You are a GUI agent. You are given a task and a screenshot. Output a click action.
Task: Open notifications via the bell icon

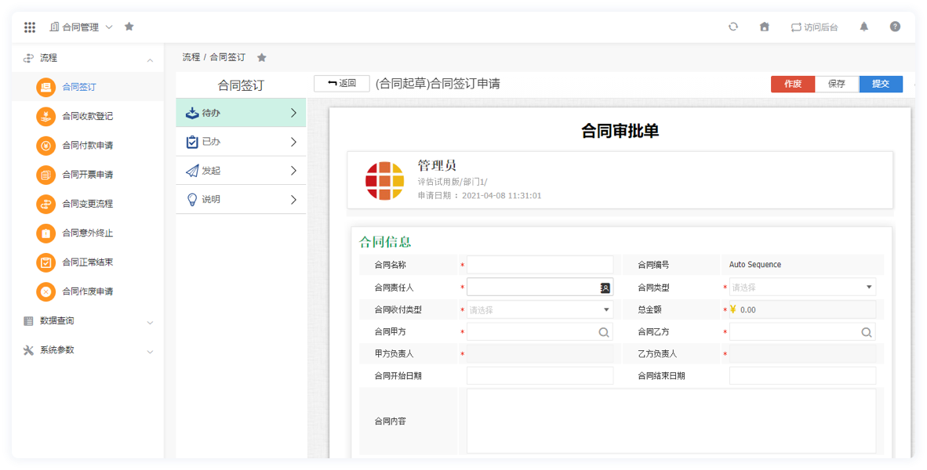(x=863, y=26)
